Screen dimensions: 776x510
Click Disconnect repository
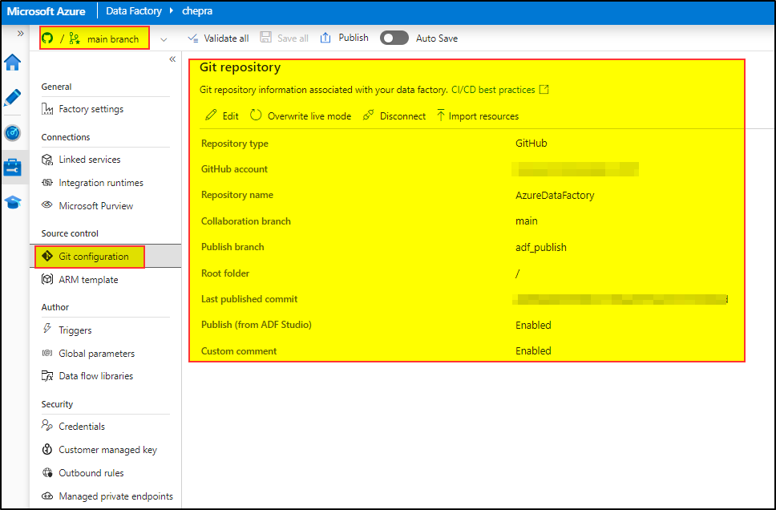click(x=394, y=115)
